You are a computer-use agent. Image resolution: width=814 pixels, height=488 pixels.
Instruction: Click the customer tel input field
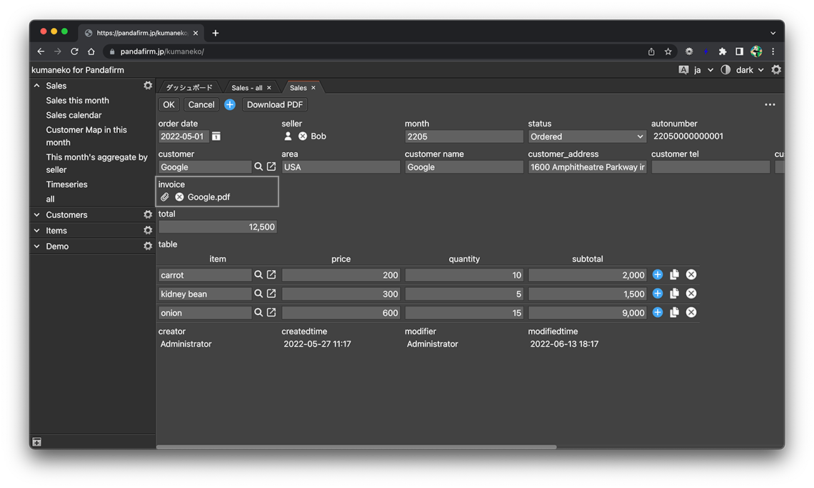pyautogui.click(x=710, y=167)
